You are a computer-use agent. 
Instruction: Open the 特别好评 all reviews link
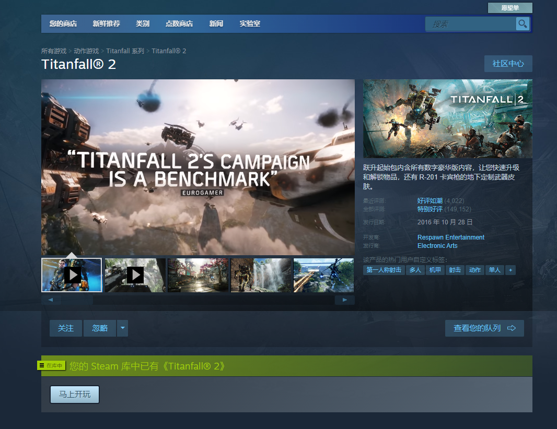430,209
